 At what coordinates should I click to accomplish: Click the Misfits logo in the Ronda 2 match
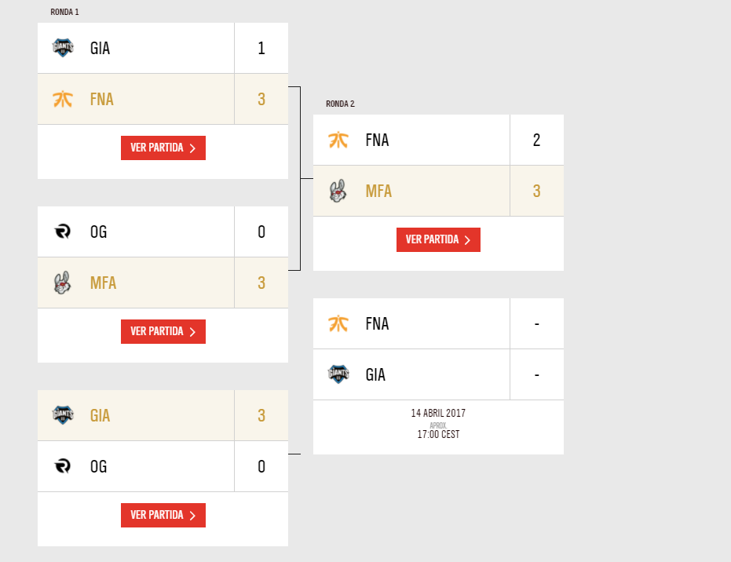[338, 191]
